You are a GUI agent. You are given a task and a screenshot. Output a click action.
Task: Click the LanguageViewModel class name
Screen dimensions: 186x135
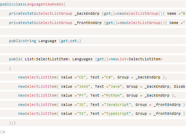44,4
